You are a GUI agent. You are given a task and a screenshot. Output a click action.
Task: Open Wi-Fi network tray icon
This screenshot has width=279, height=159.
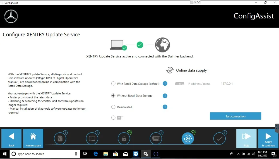tap(249, 154)
